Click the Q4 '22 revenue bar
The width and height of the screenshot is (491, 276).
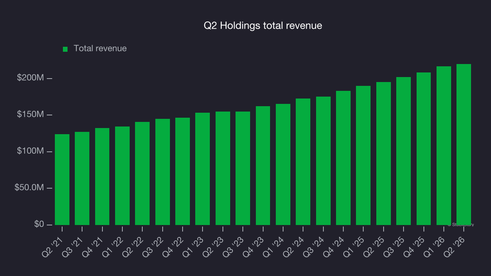pos(183,171)
